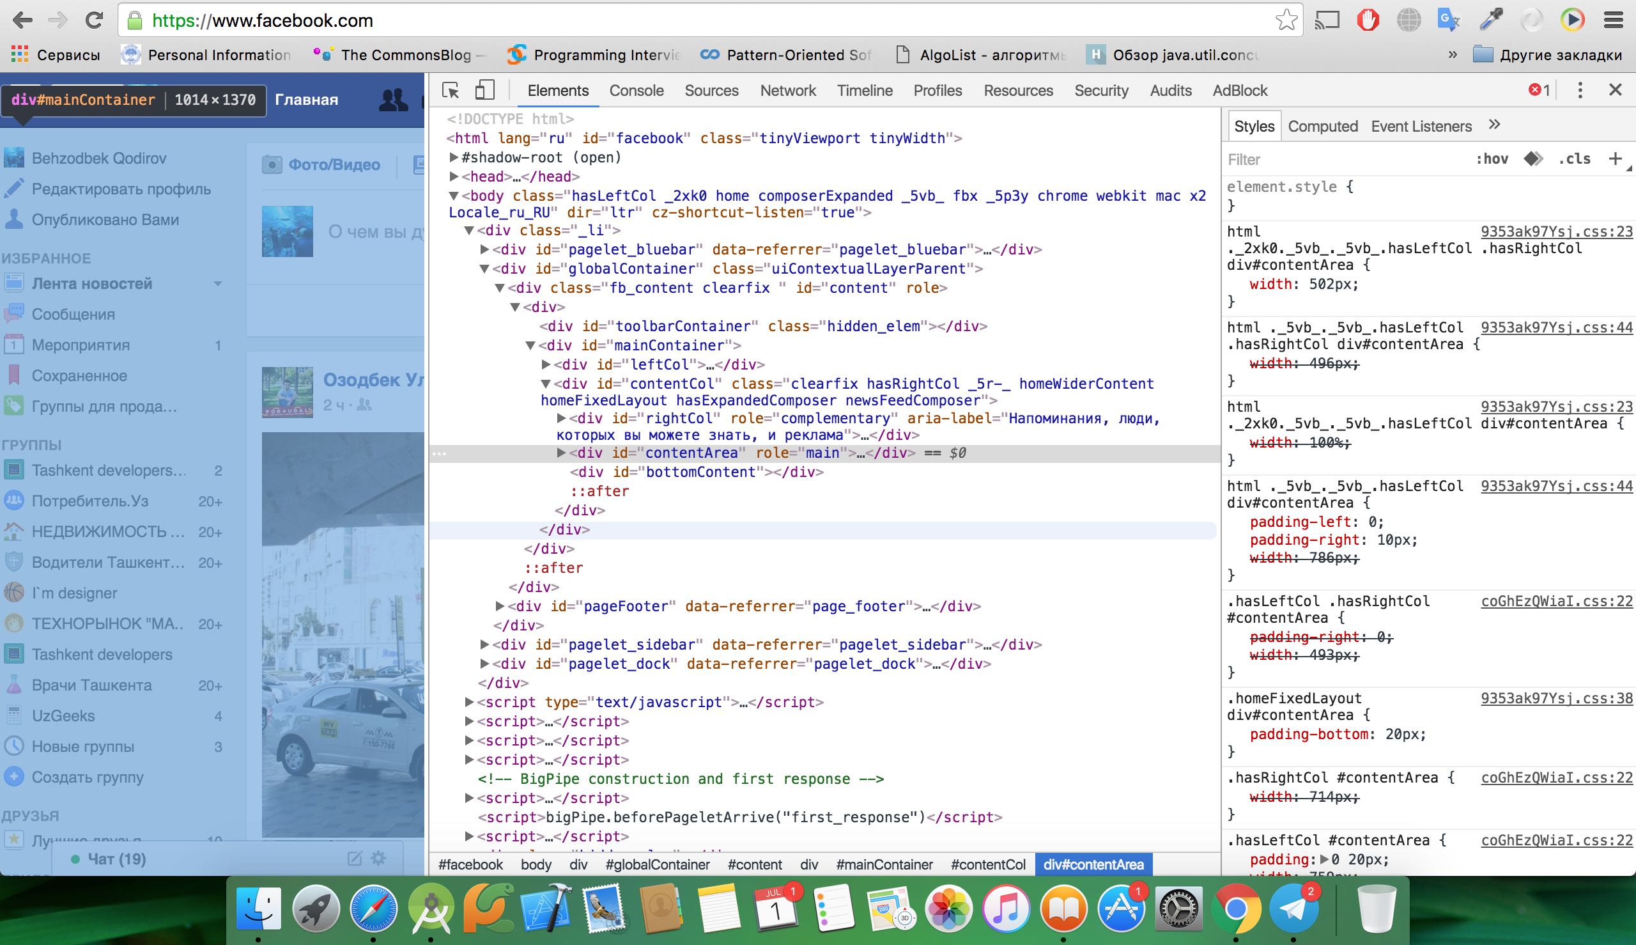This screenshot has width=1636, height=945.
Task: Expand the #shadow-root (open) node
Action: coord(454,158)
